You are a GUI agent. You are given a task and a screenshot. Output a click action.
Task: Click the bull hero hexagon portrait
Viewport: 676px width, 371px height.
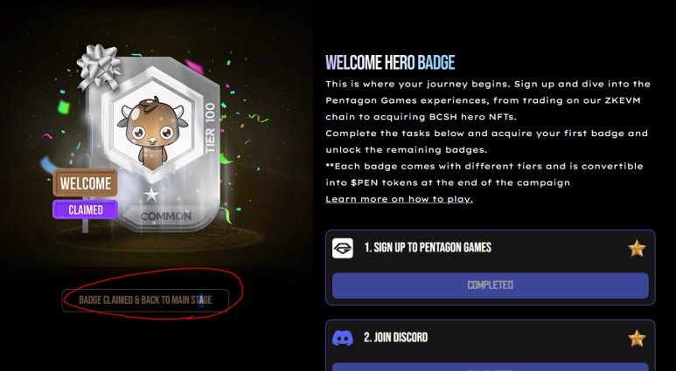point(151,126)
